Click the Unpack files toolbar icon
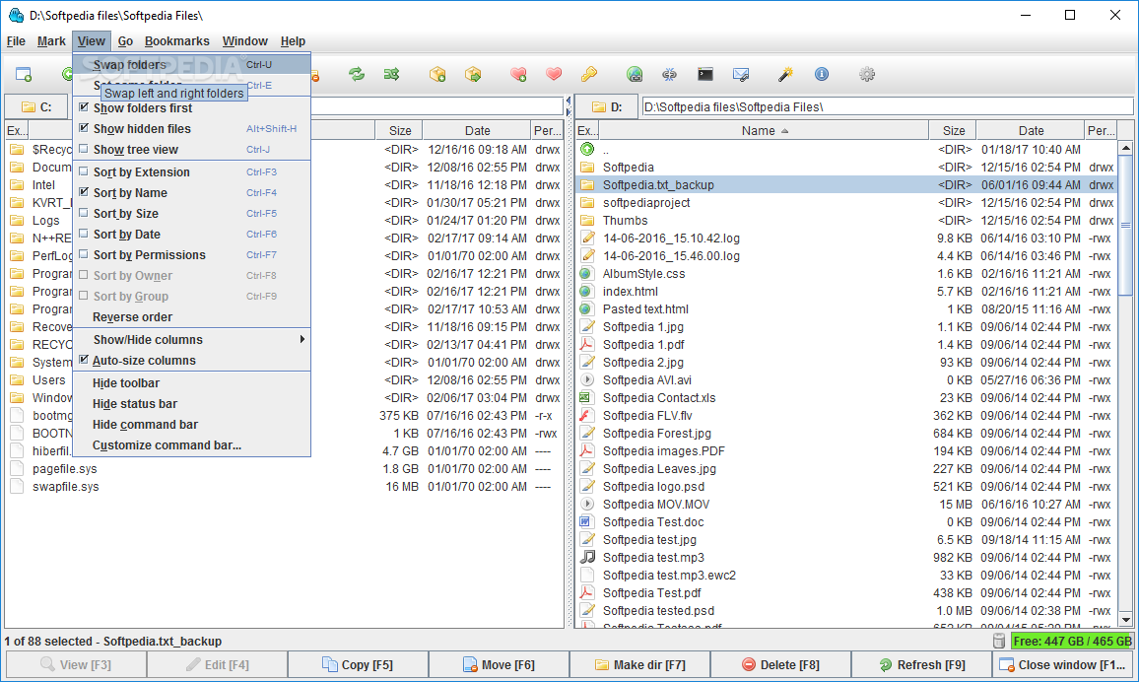 pyautogui.click(x=473, y=74)
